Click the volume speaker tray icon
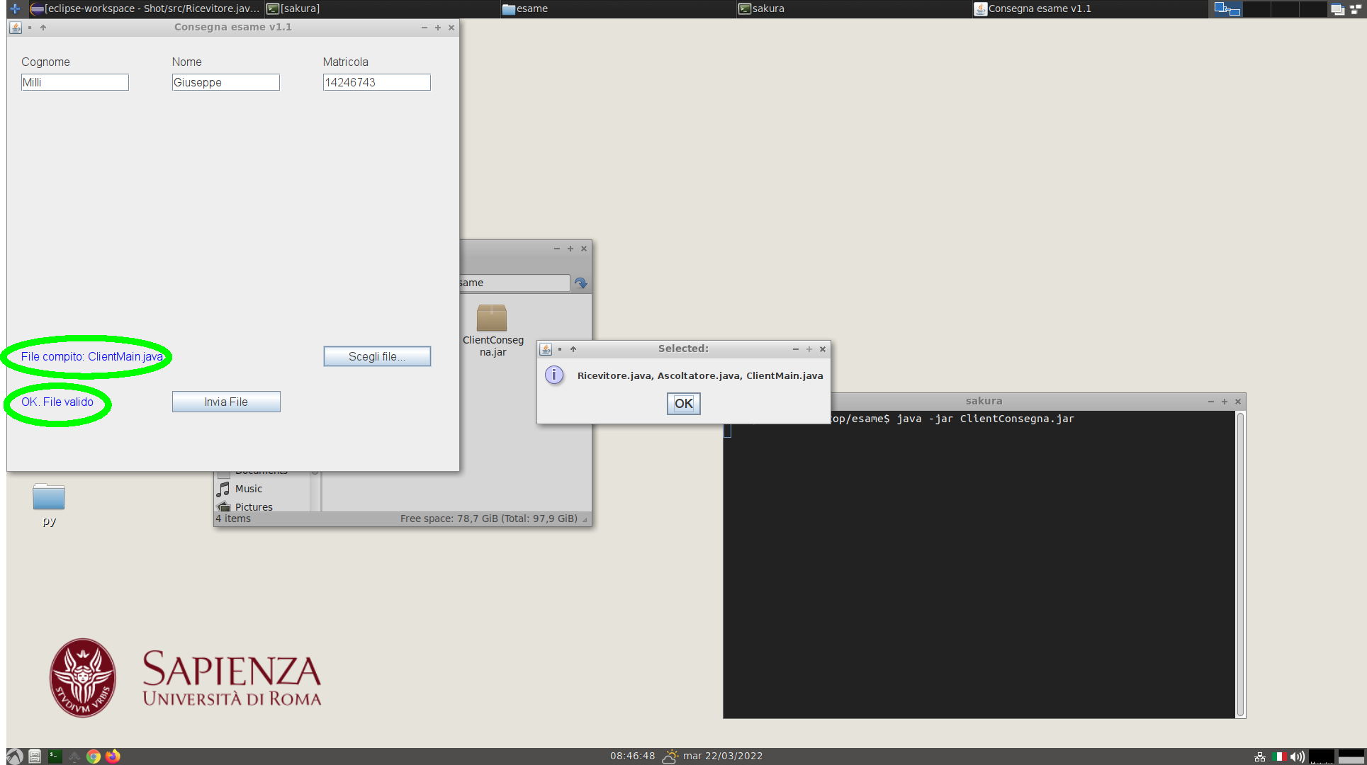 1297,756
